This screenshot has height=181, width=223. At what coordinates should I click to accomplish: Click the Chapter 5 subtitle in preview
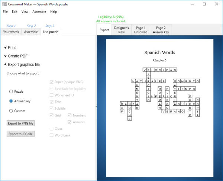point(160,60)
